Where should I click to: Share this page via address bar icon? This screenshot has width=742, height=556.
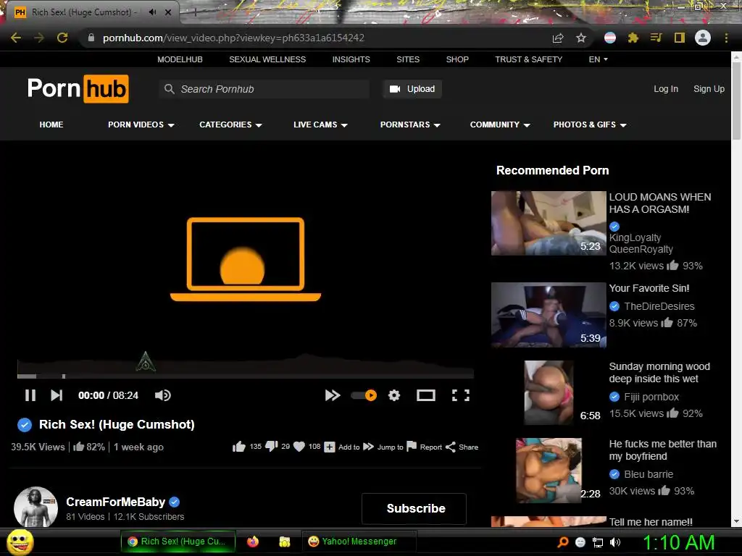(558, 38)
